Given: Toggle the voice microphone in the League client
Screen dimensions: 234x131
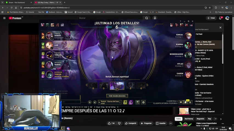Looking at the screenshot, I should (x=190, y=102).
